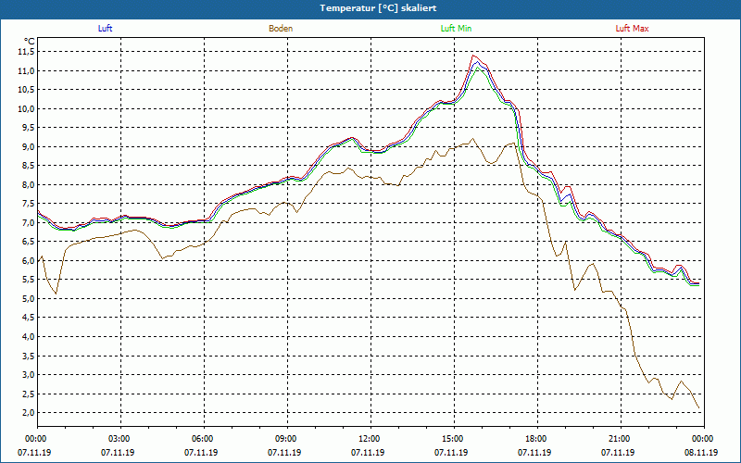Click the 8,5 y-axis value
741x463 pixels.
point(28,166)
